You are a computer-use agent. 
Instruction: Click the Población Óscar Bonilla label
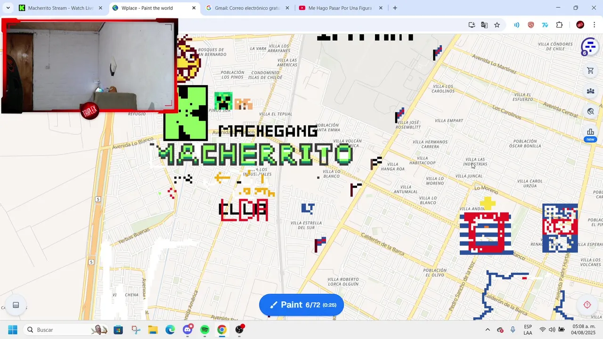coord(525,144)
